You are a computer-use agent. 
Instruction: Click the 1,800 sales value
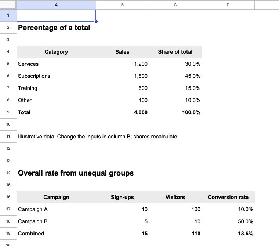coord(122,76)
